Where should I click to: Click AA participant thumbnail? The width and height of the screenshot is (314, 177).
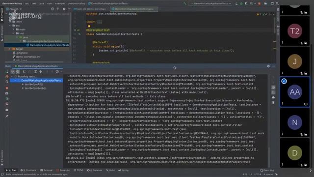tap(295, 92)
